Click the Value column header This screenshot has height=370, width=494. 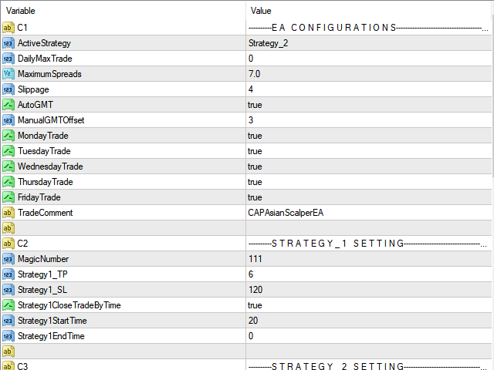pyautogui.click(x=369, y=11)
